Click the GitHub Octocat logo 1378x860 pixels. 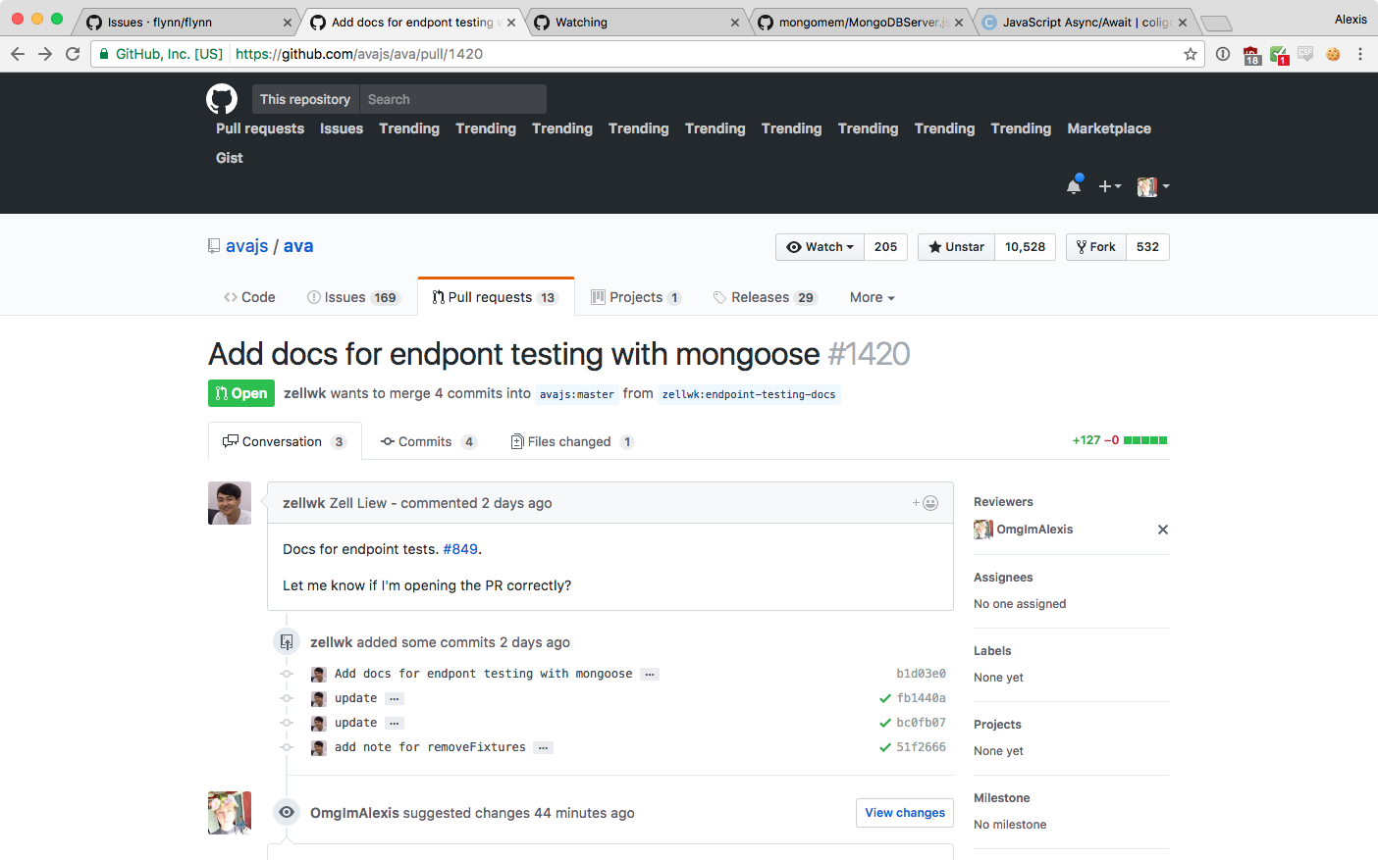click(x=222, y=98)
